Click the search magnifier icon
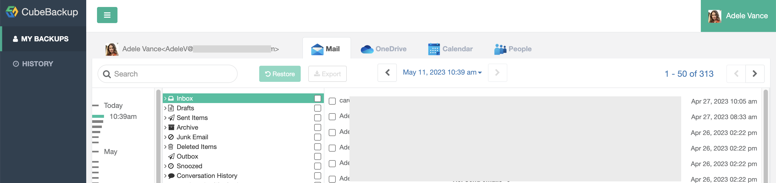This screenshot has height=183, width=776. pyautogui.click(x=107, y=74)
